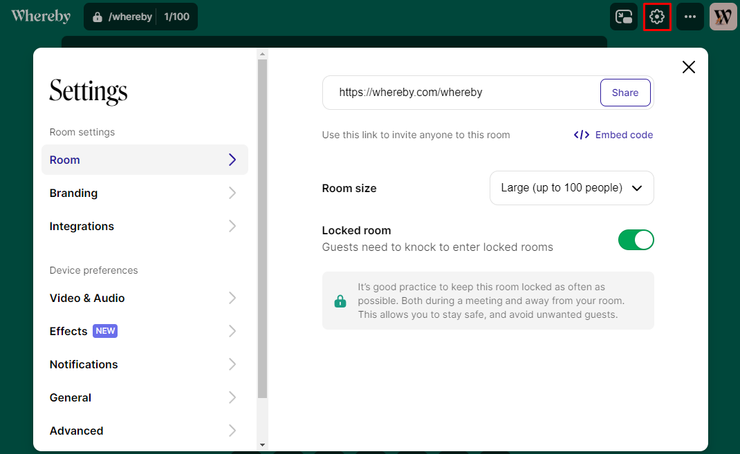Click the scroll-down arrow of sidebar scrollbar
Viewport: 740px width, 454px height.
coord(262,445)
